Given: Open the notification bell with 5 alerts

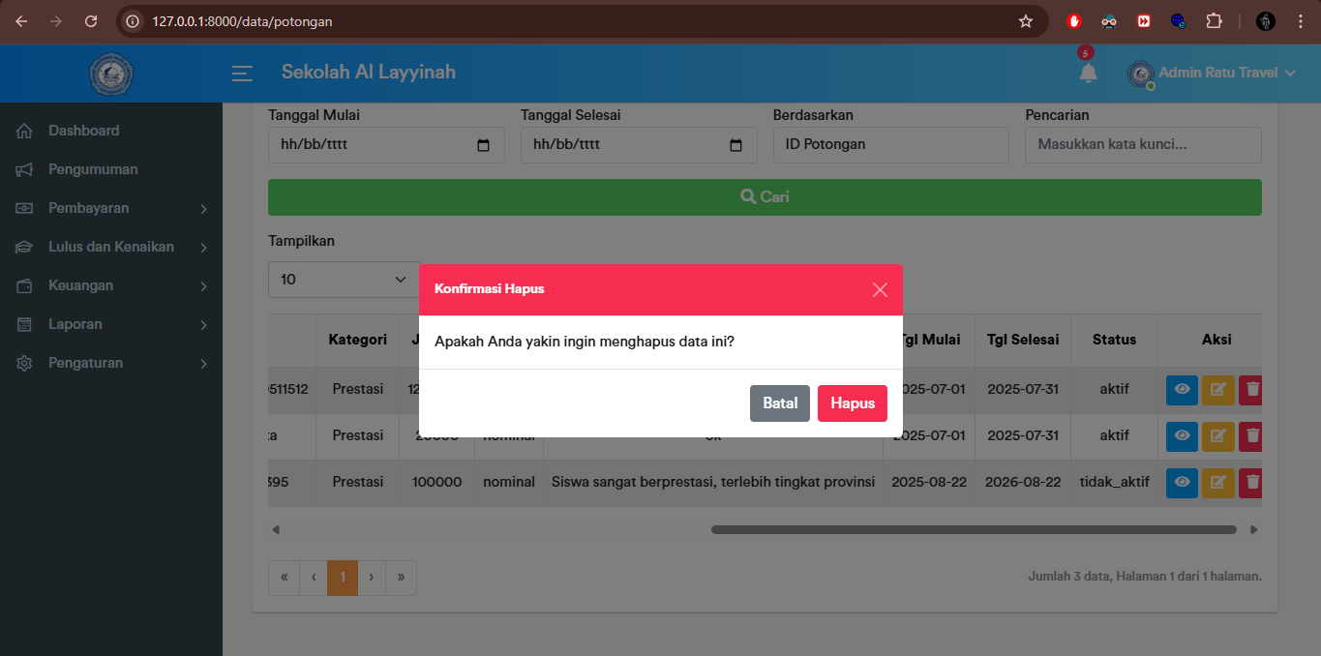Looking at the screenshot, I should pyautogui.click(x=1088, y=73).
